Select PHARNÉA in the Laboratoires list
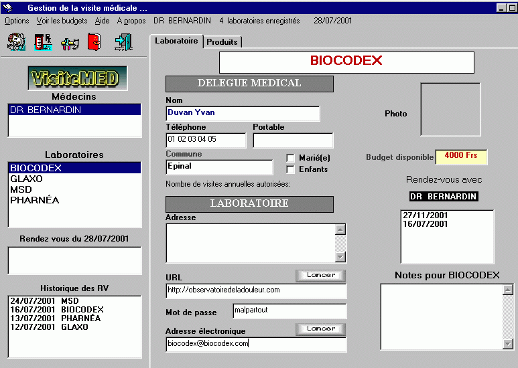Viewport: 518px width, 368px height. (74, 200)
